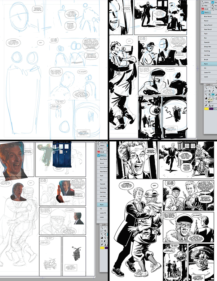
Task: Collapse the Tool palette beside the rough-inks page
Action: pos(207,85)
